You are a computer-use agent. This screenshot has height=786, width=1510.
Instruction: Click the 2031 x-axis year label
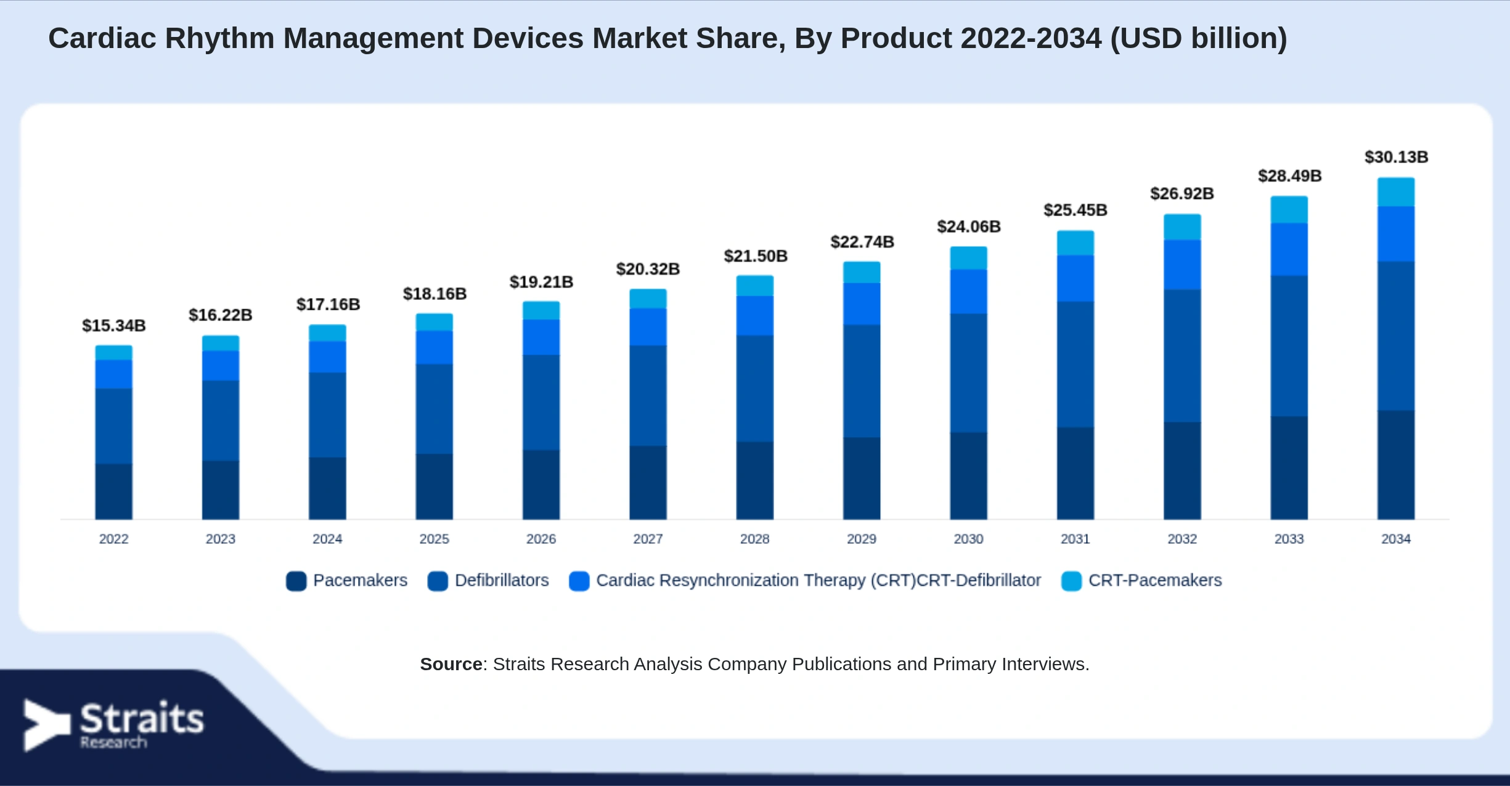click(1075, 539)
